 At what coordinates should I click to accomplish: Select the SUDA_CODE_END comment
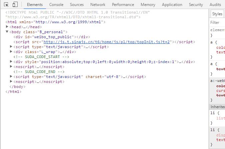(39, 72)
